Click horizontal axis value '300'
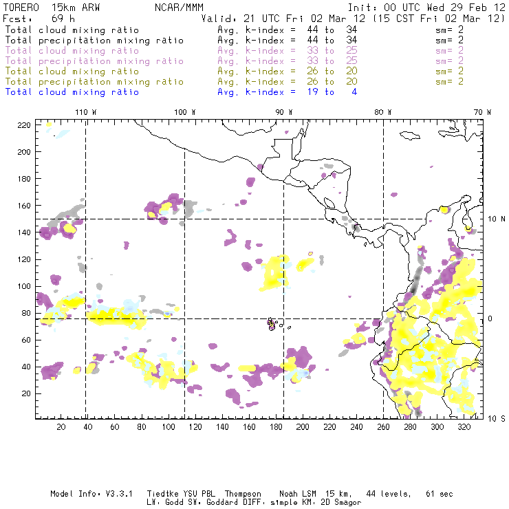 click(437, 427)
